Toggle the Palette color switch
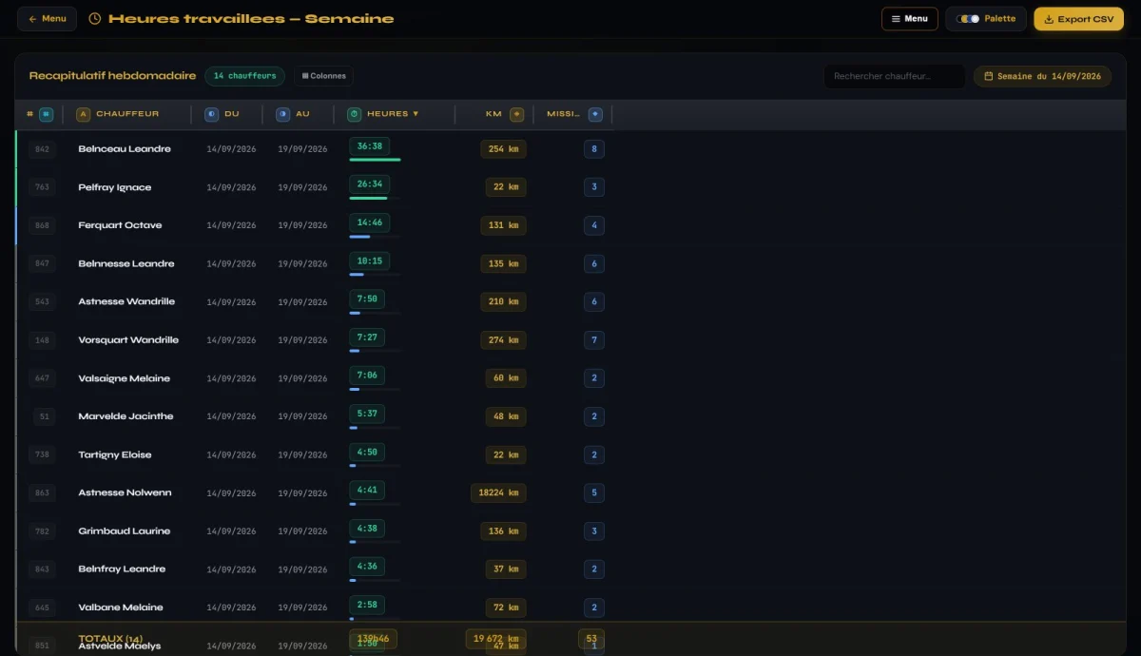 [x=968, y=19]
